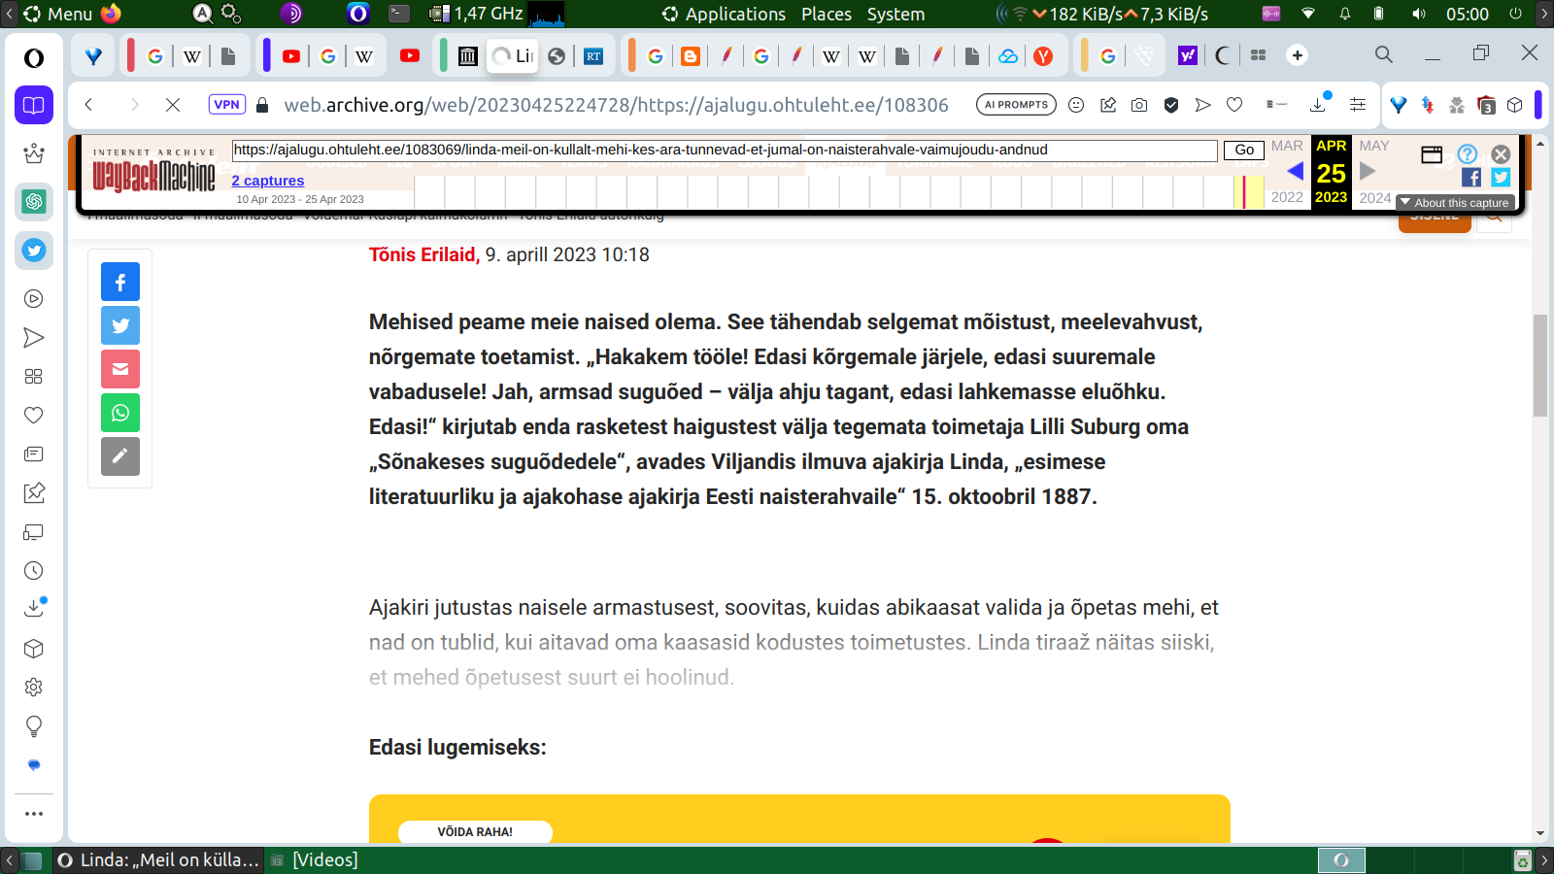1554x874 pixels.
Task: Open the lightbulb tips sidebar icon
Action: (x=34, y=726)
